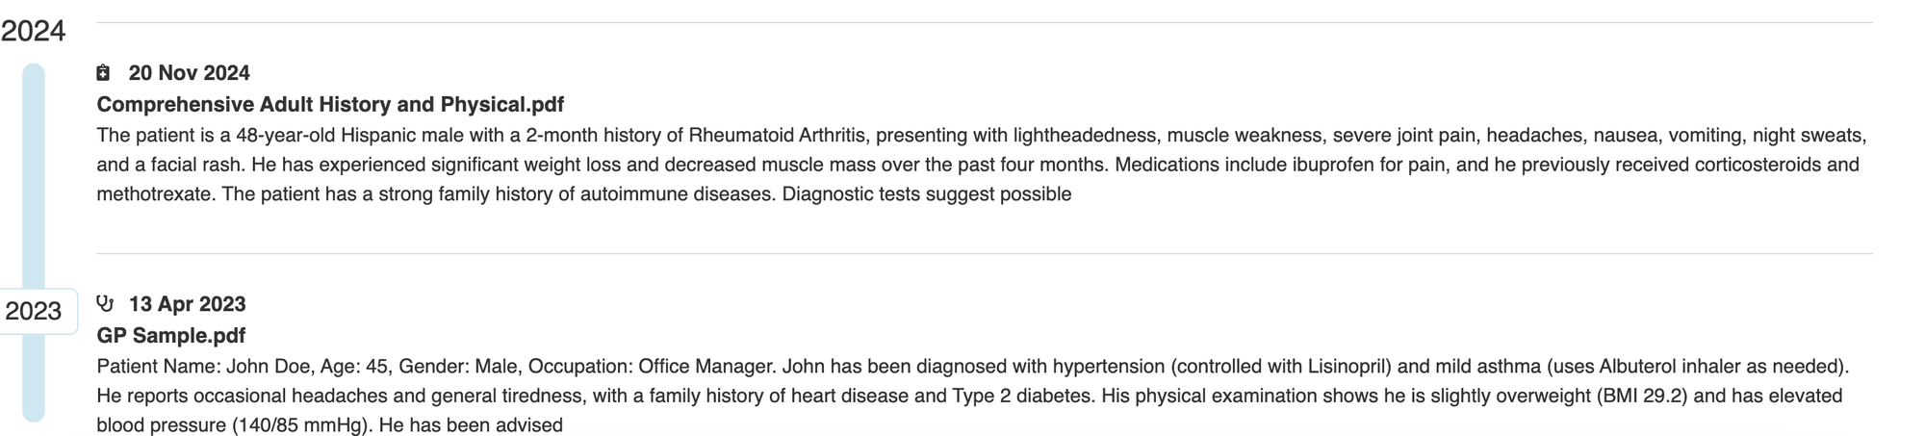Click the 13 Apr 2023 date label
Image resolution: width=1925 pixels, height=436 pixels.
click(188, 304)
